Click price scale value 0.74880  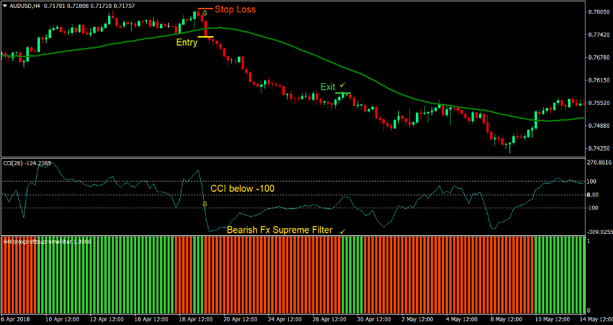599,126
